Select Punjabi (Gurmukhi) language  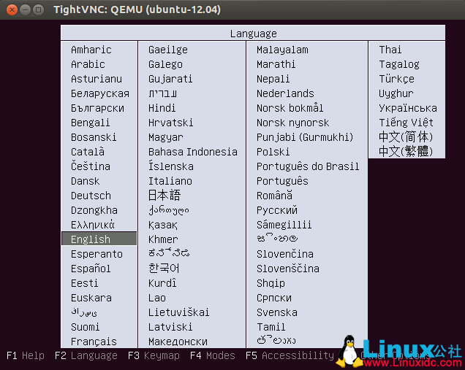point(305,137)
